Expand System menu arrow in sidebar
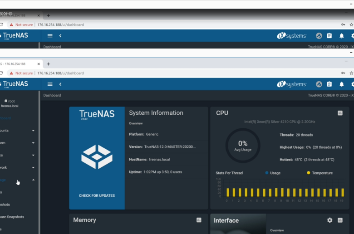The image size is (354, 234). (33, 143)
